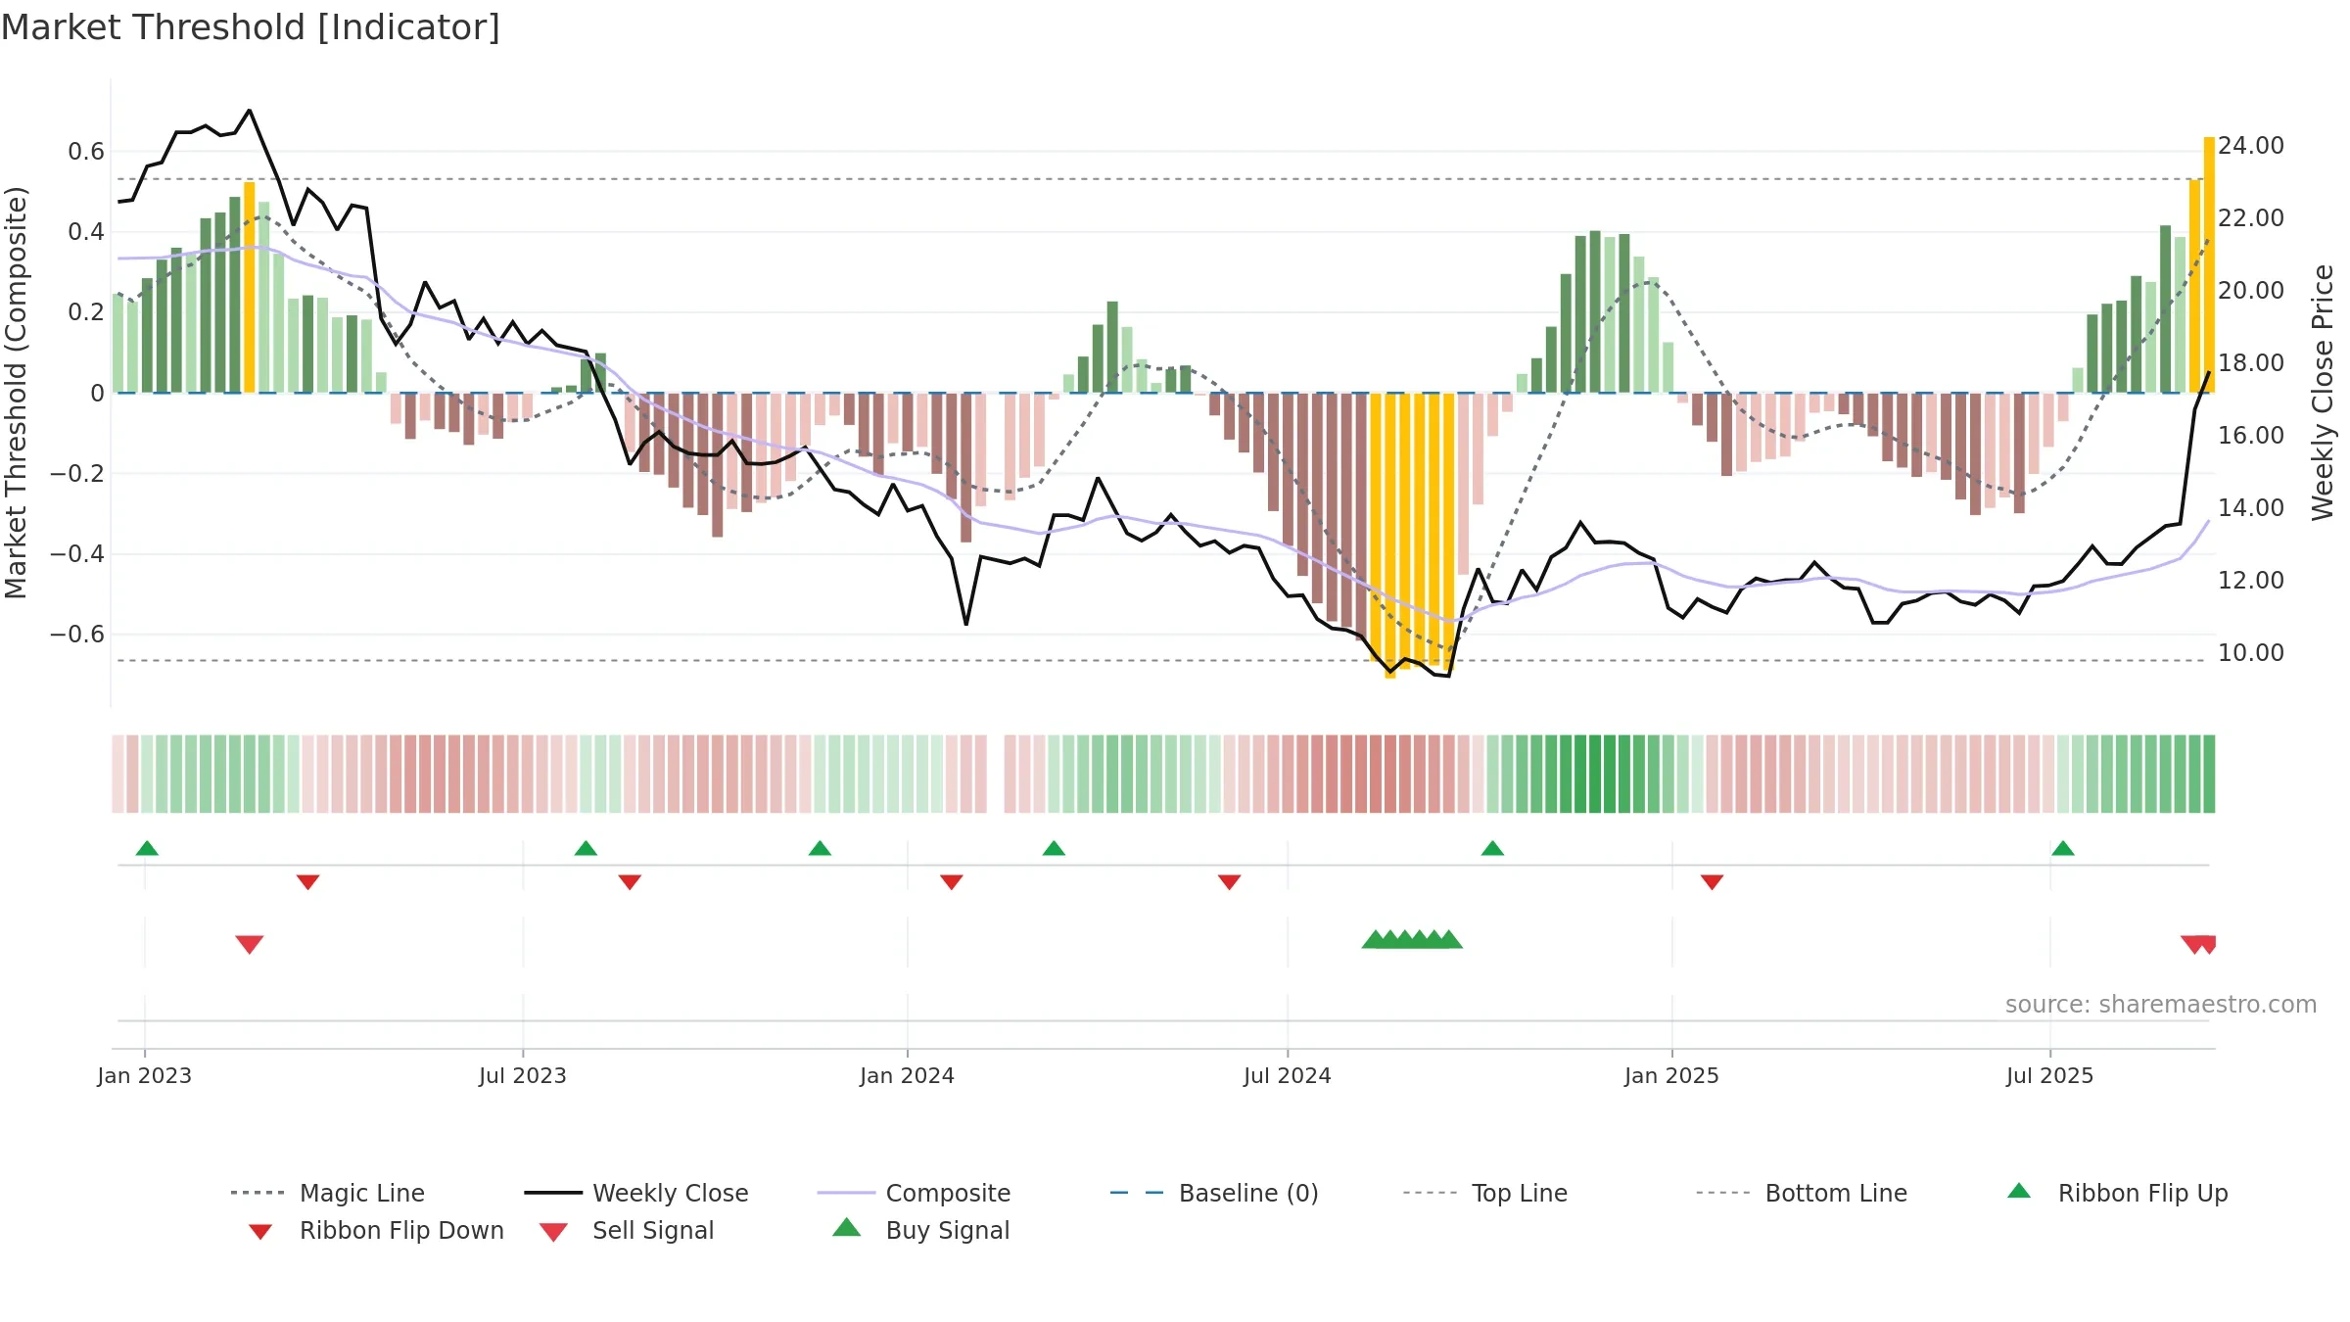The height and width of the screenshot is (1322, 2350).
Task: Click the −0.6 left axis label
Action: pos(77,635)
